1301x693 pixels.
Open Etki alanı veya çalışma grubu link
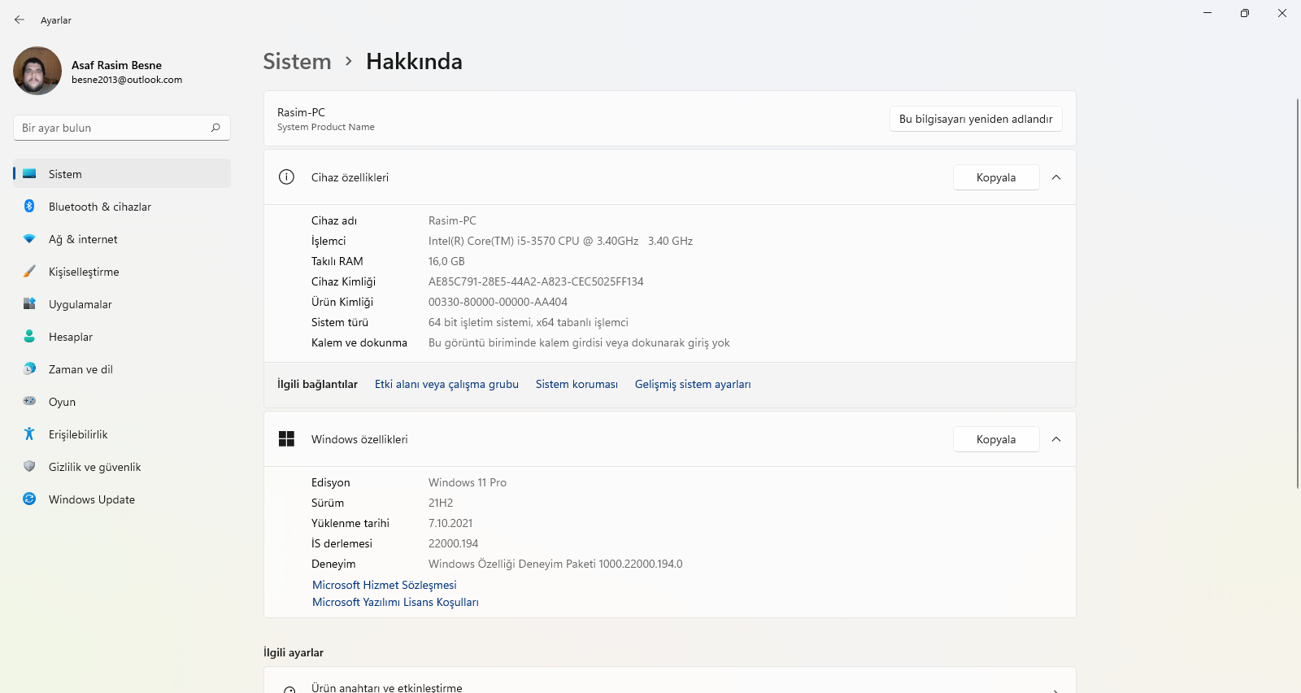446,384
